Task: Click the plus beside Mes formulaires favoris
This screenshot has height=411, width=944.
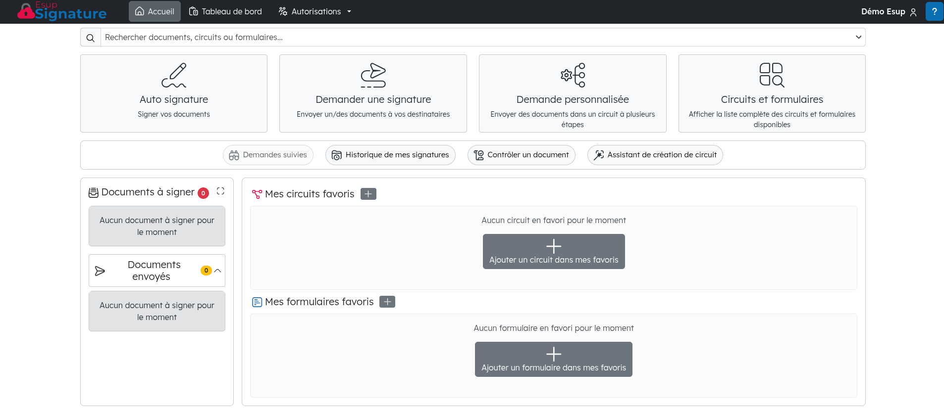Action: point(387,302)
